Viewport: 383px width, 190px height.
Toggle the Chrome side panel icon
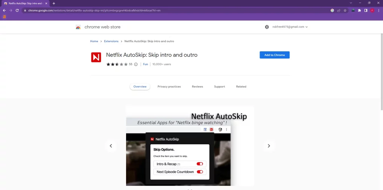click(x=366, y=10)
